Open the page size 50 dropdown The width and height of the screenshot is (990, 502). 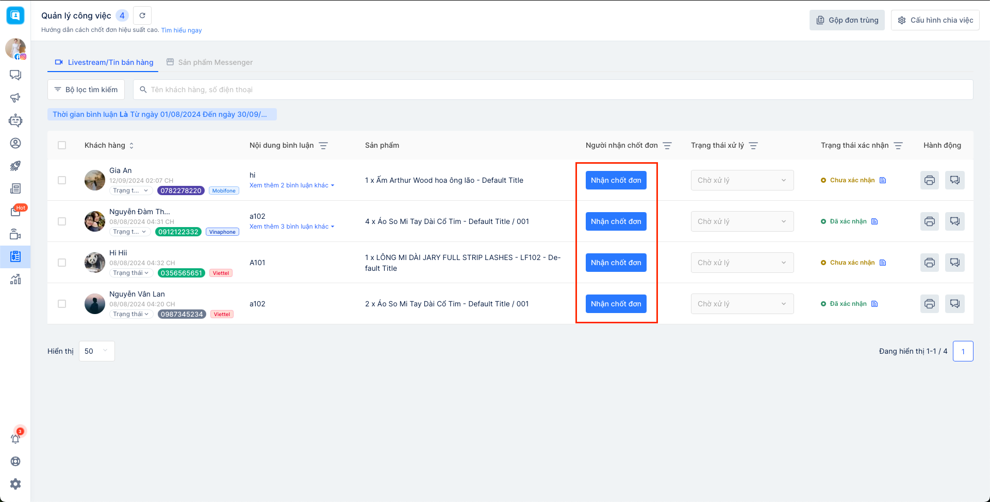(96, 351)
